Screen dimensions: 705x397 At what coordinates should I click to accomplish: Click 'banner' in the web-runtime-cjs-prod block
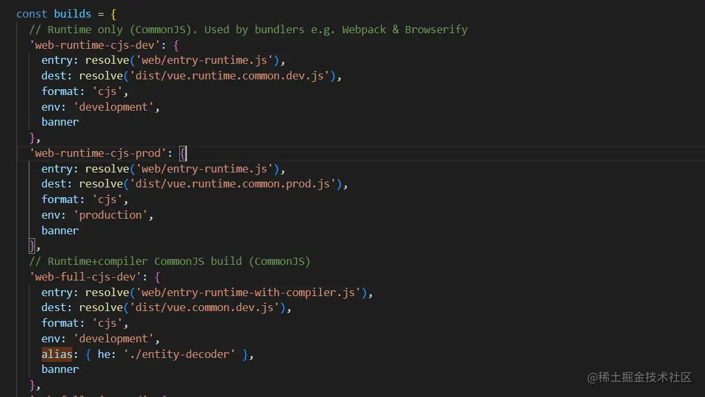[60, 231]
